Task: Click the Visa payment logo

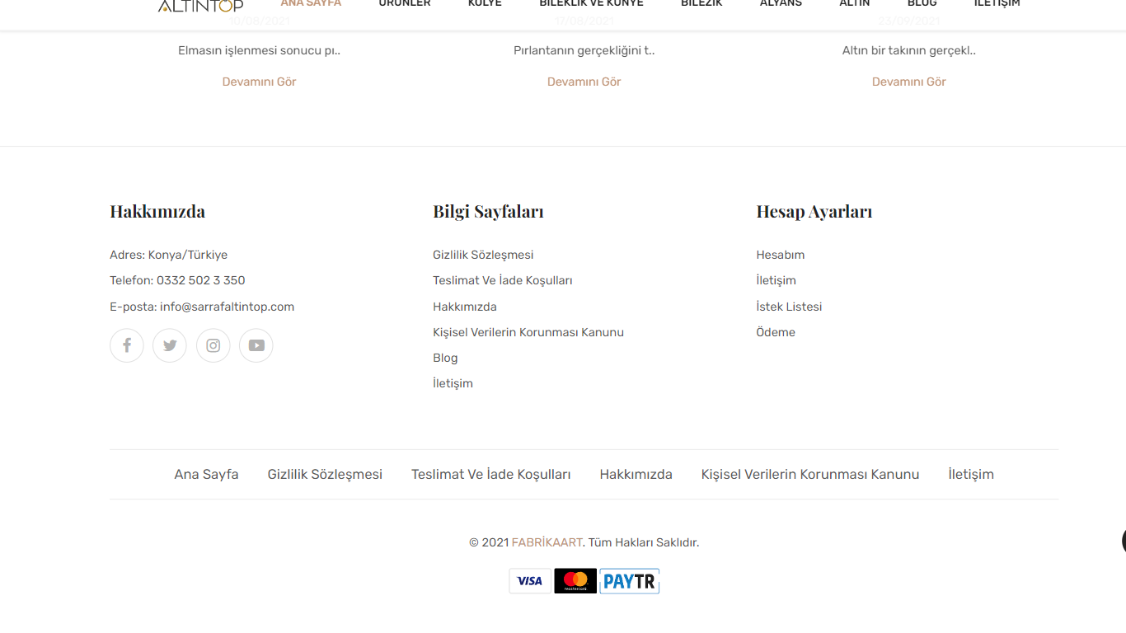Action: (x=529, y=581)
